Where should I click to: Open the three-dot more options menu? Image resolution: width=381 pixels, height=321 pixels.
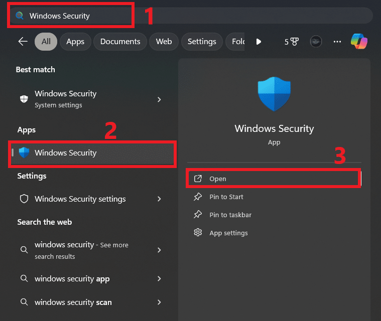pyautogui.click(x=337, y=42)
